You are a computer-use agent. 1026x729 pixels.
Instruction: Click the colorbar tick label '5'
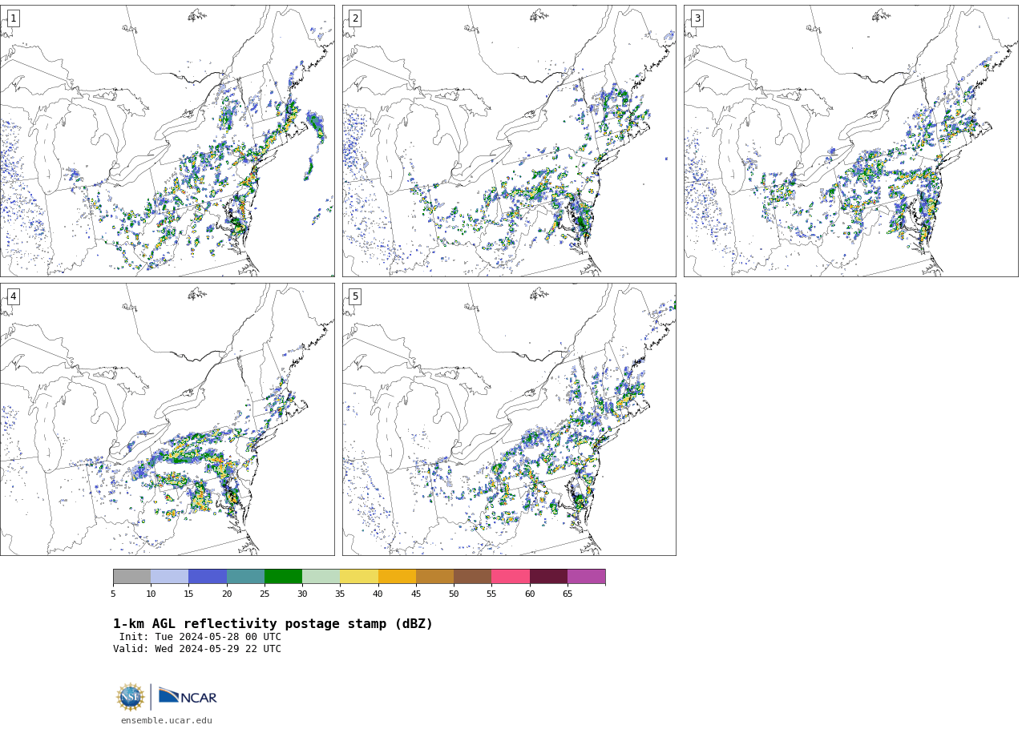(x=113, y=594)
